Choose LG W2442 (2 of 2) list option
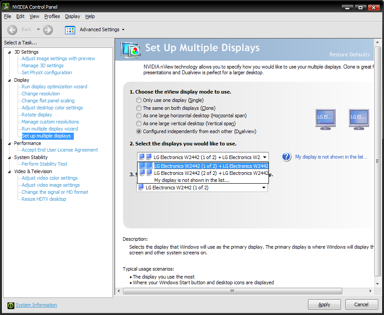384x315 pixels. pyautogui.click(x=203, y=173)
